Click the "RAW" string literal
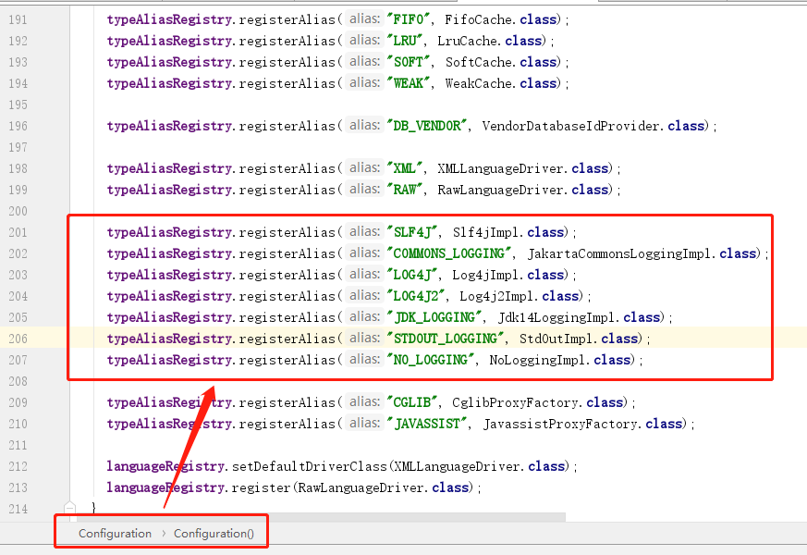This screenshot has height=555, width=807. click(x=407, y=190)
